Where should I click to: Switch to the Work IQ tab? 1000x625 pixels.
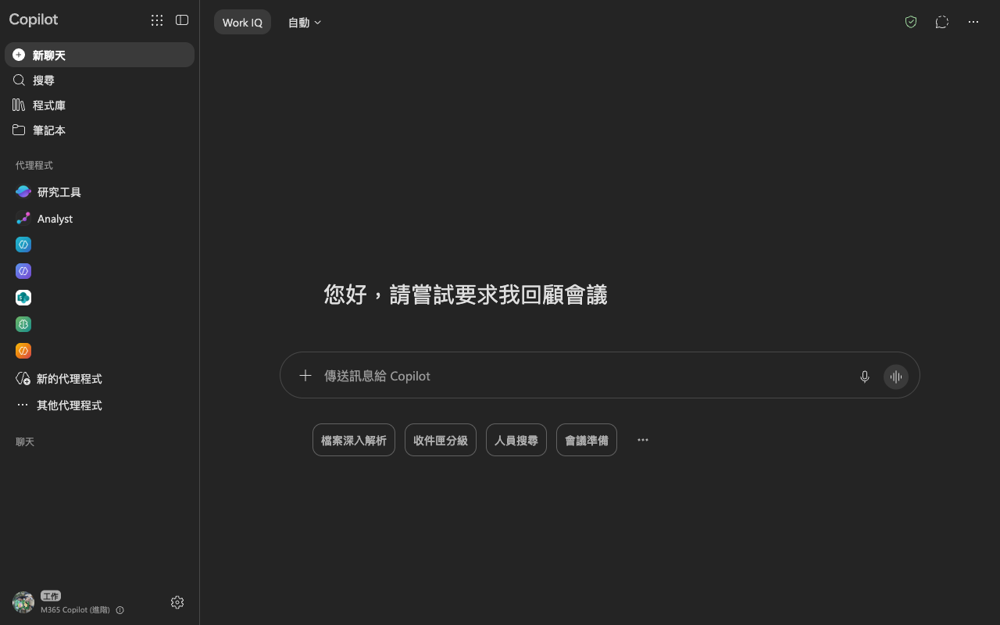pyautogui.click(x=242, y=22)
